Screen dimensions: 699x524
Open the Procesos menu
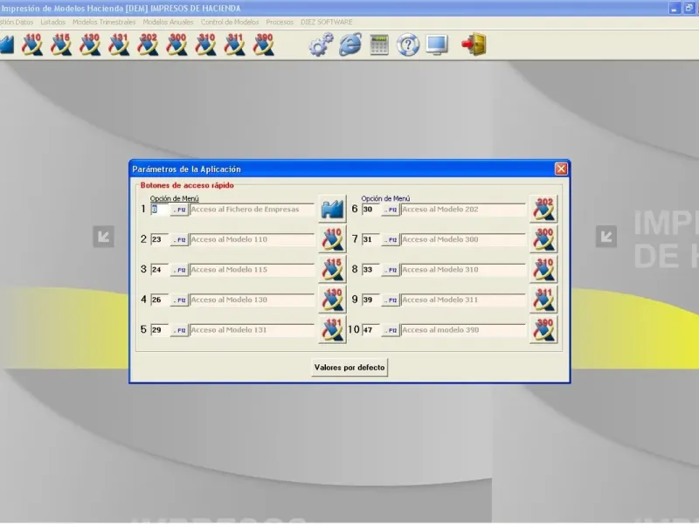(280, 22)
